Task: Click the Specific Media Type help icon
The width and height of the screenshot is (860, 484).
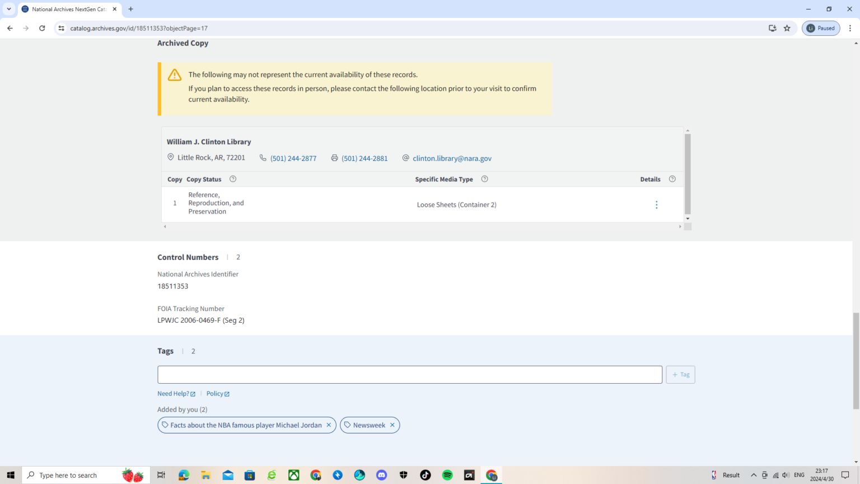Action: coord(485,179)
